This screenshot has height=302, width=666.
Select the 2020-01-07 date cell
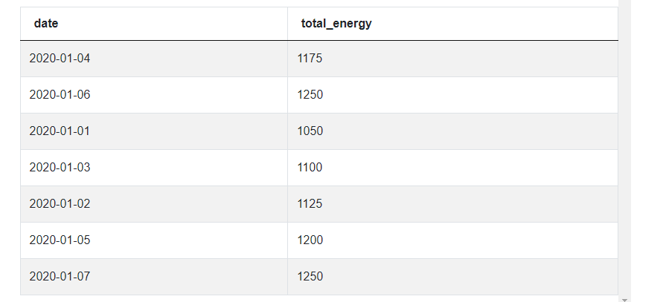click(x=154, y=277)
